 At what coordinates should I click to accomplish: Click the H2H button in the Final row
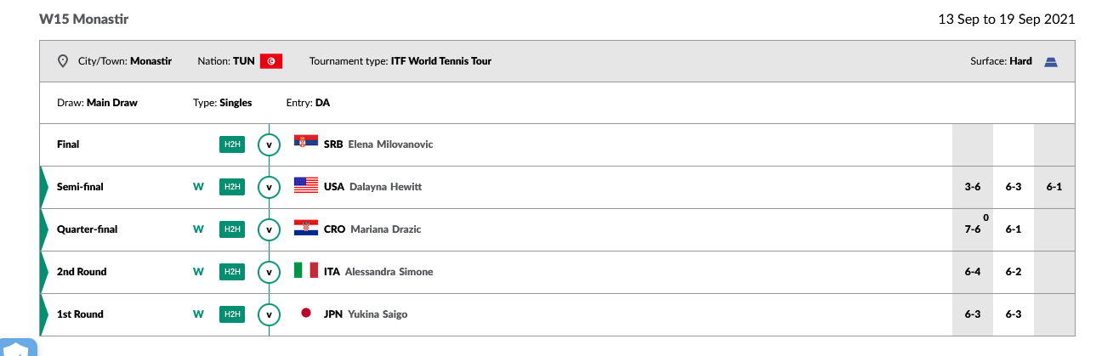point(231,144)
